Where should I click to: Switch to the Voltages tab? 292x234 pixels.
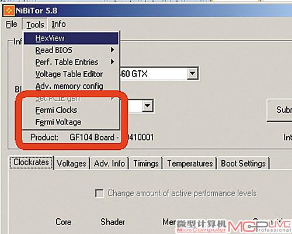71,163
